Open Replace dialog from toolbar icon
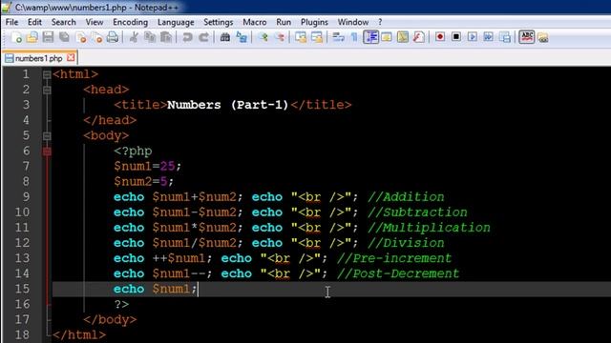Image resolution: width=611 pixels, height=343 pixels. tap(242, 37)
